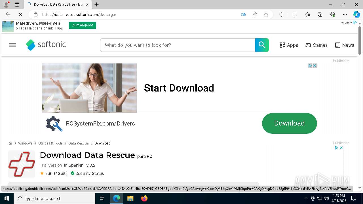Click taskbar search box

pyautogui.click(x=54, y=198)
